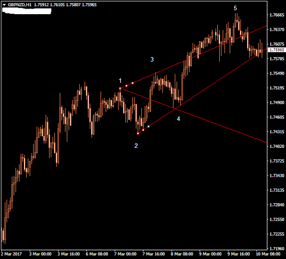Click price level 1.75490 on the scale
This screenshot has height=259, width=286.
[x=277, y=73]
